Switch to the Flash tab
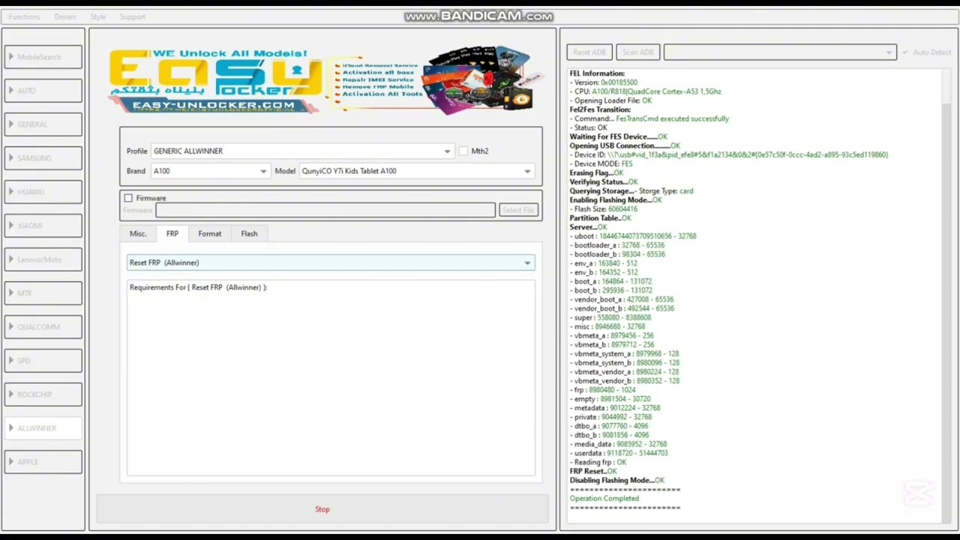Image resolution: width=960 pixels, height=540 pixels. (x=249, y=234)
